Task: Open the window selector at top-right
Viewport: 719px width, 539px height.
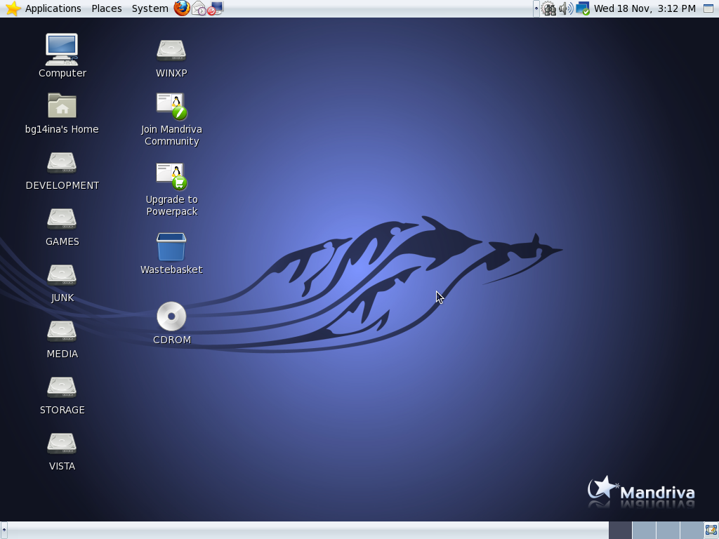Action: click(x=708, y=8)
